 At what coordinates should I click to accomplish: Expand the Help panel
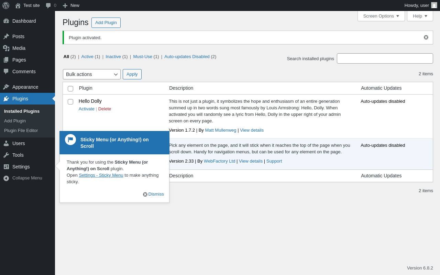pos(420,16)
